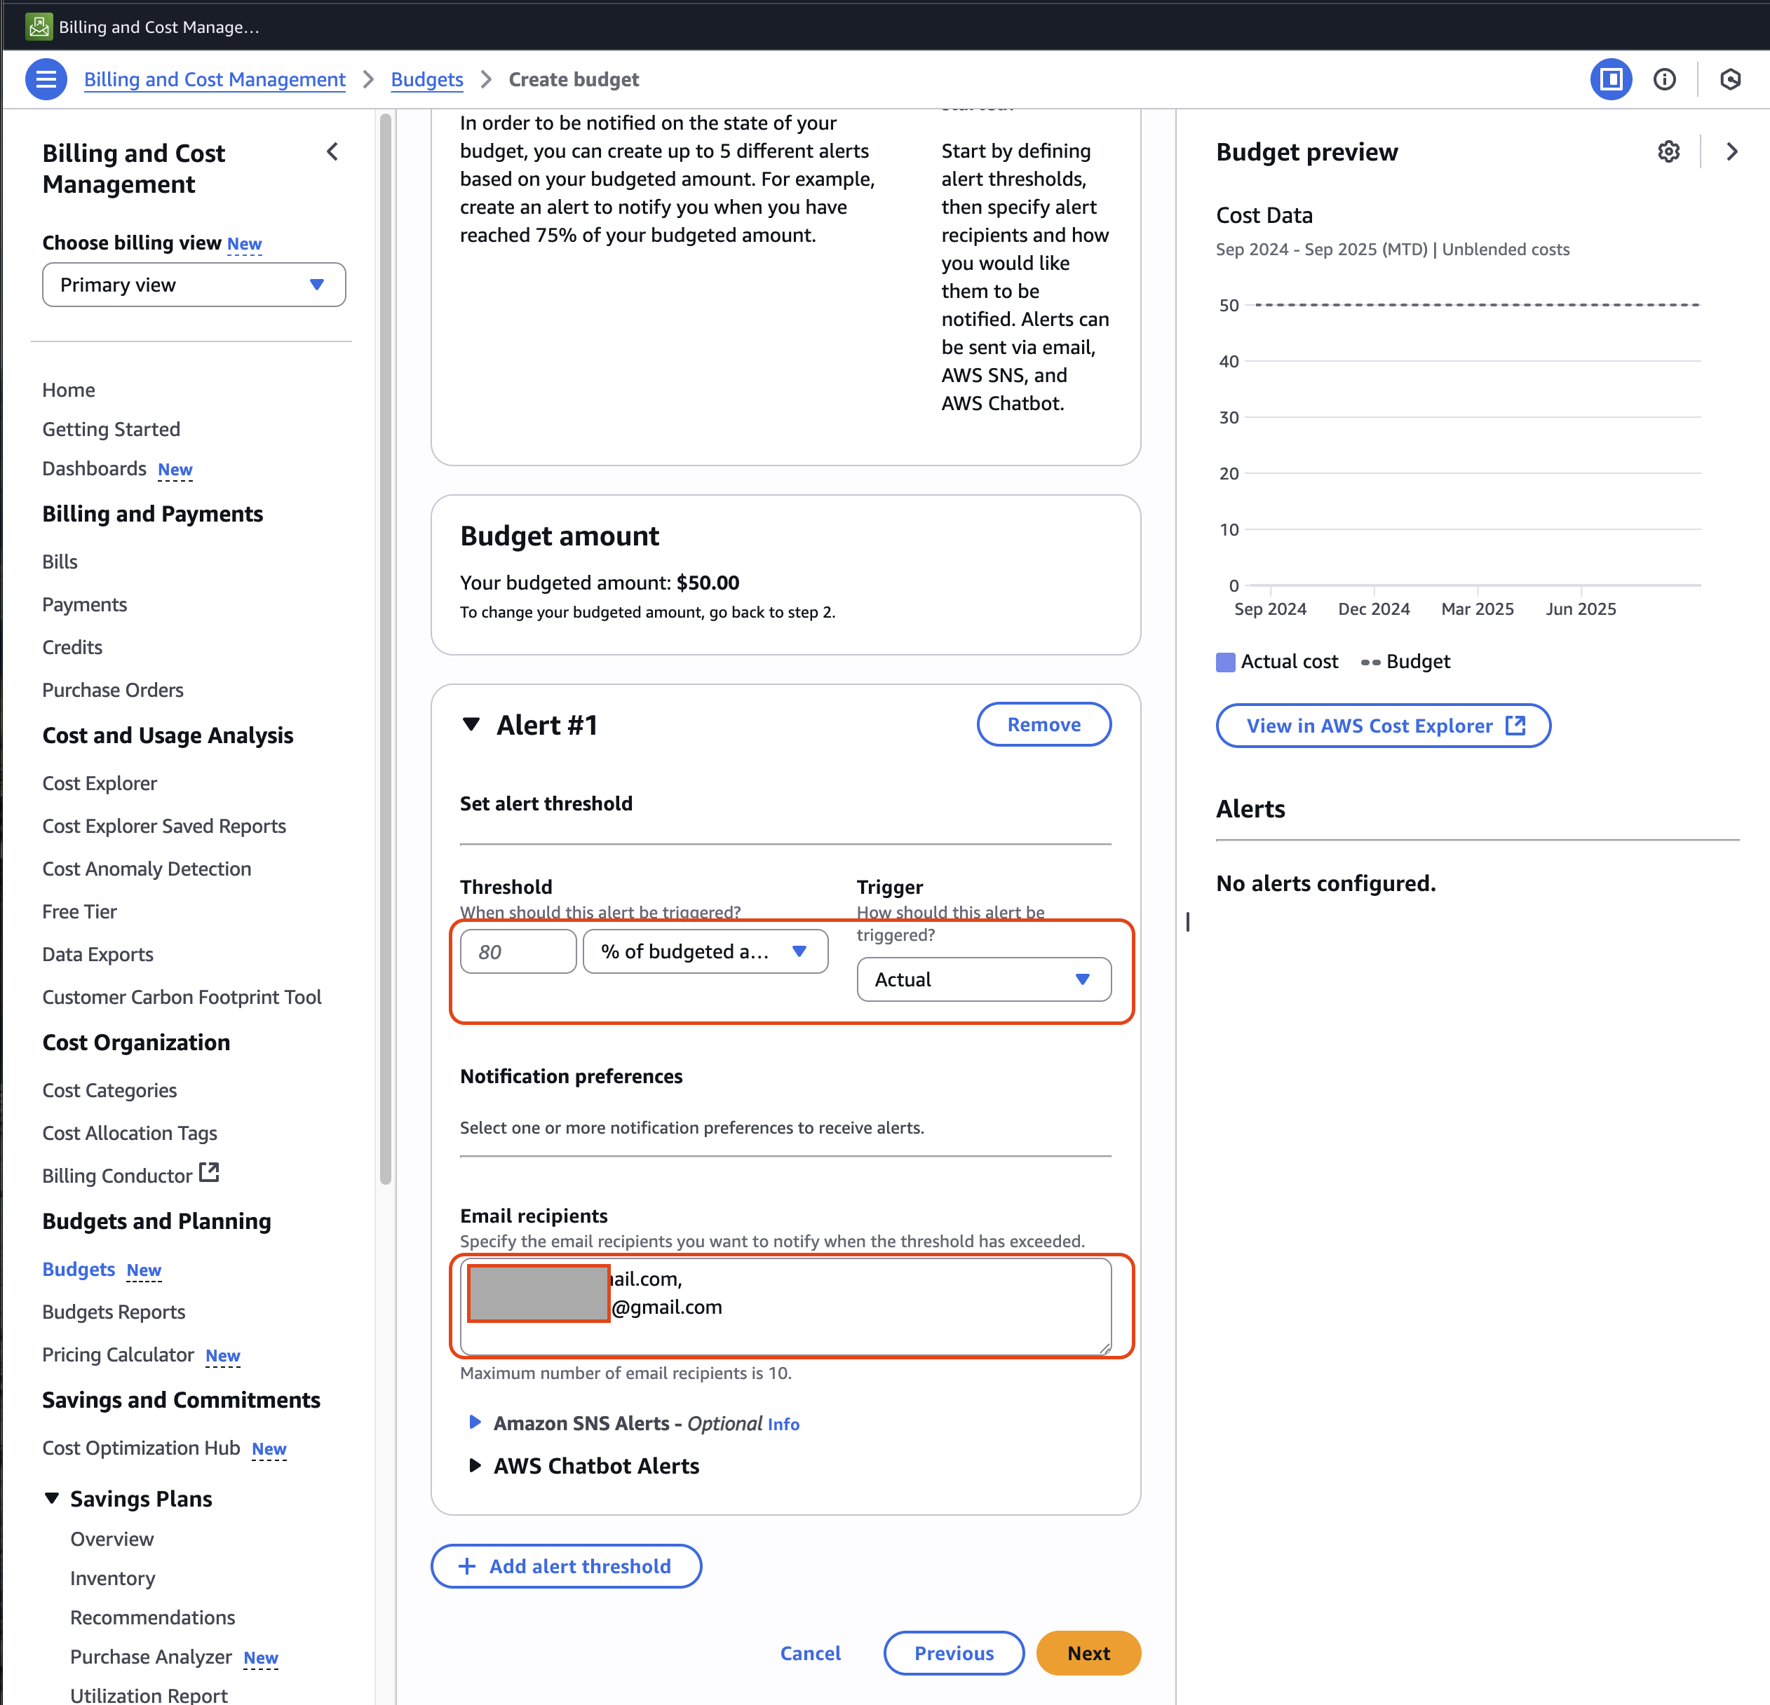Open the info circle icon in header

[1663, 79]
